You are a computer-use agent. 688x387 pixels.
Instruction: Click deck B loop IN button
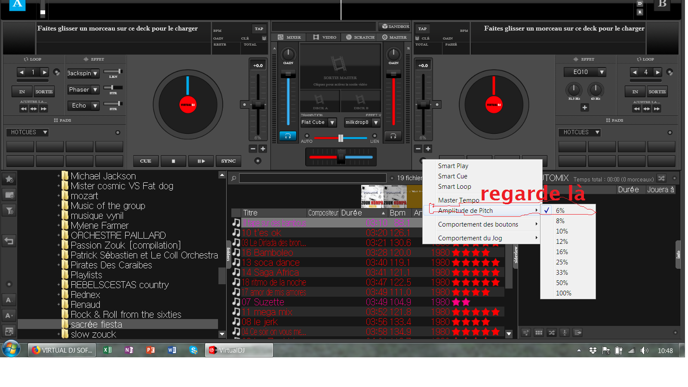(x=635, y=92)
